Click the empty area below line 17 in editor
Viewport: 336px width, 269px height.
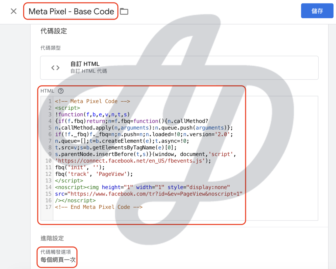(x=157, y=215)
